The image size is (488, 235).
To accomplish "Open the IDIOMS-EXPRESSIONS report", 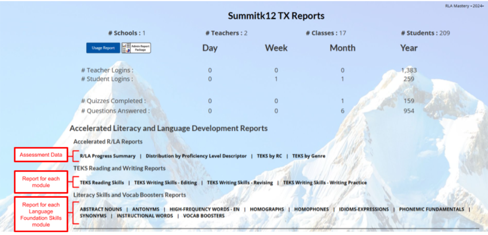I will coord(364,209).
